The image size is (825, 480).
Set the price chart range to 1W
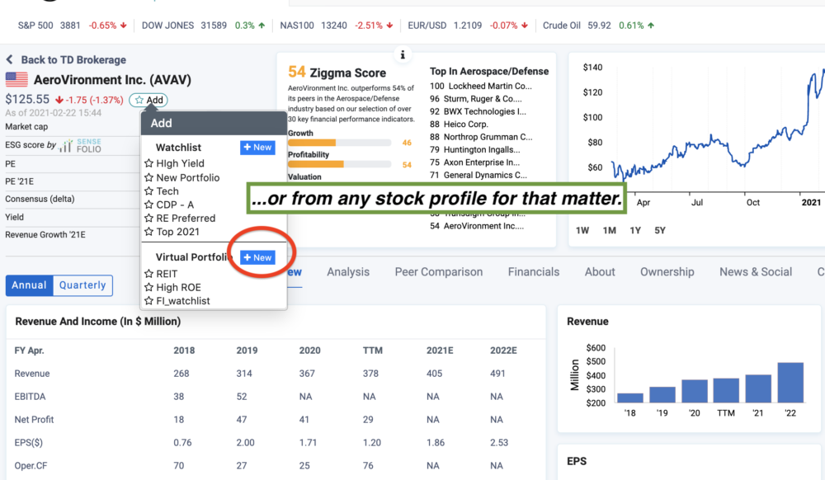pos(582,230)
